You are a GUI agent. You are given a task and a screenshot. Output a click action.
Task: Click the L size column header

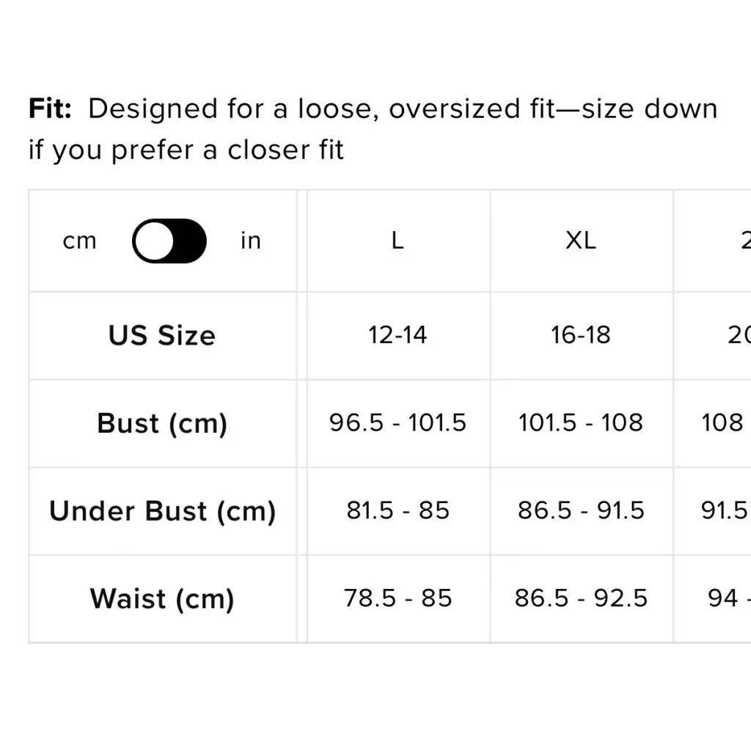point(398,241)
